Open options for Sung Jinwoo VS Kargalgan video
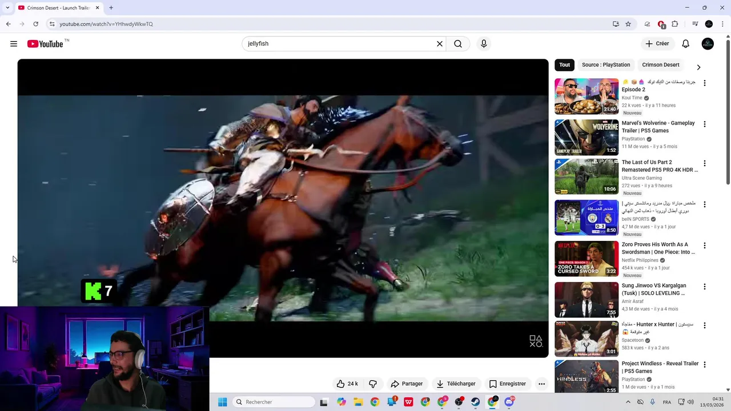Screen dimensions: 731x411 pyautogui.click(x=704, y=287)
